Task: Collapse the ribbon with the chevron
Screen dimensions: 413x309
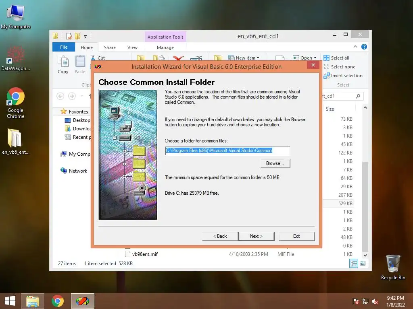Action: point(355,47)
